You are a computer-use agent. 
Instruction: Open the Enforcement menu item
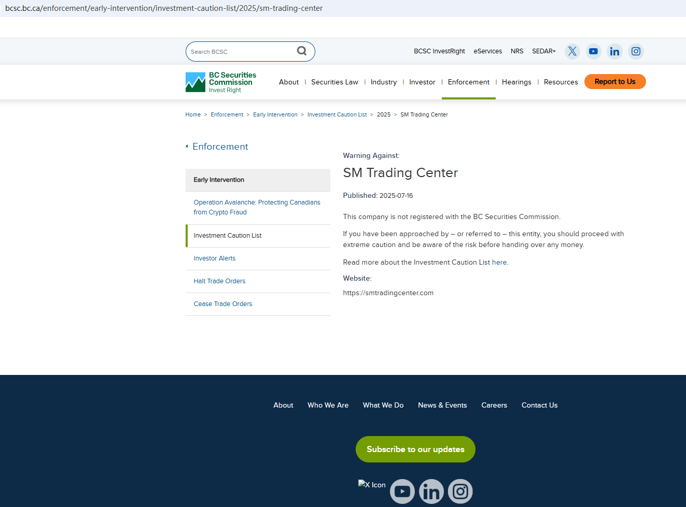[468, 82]
